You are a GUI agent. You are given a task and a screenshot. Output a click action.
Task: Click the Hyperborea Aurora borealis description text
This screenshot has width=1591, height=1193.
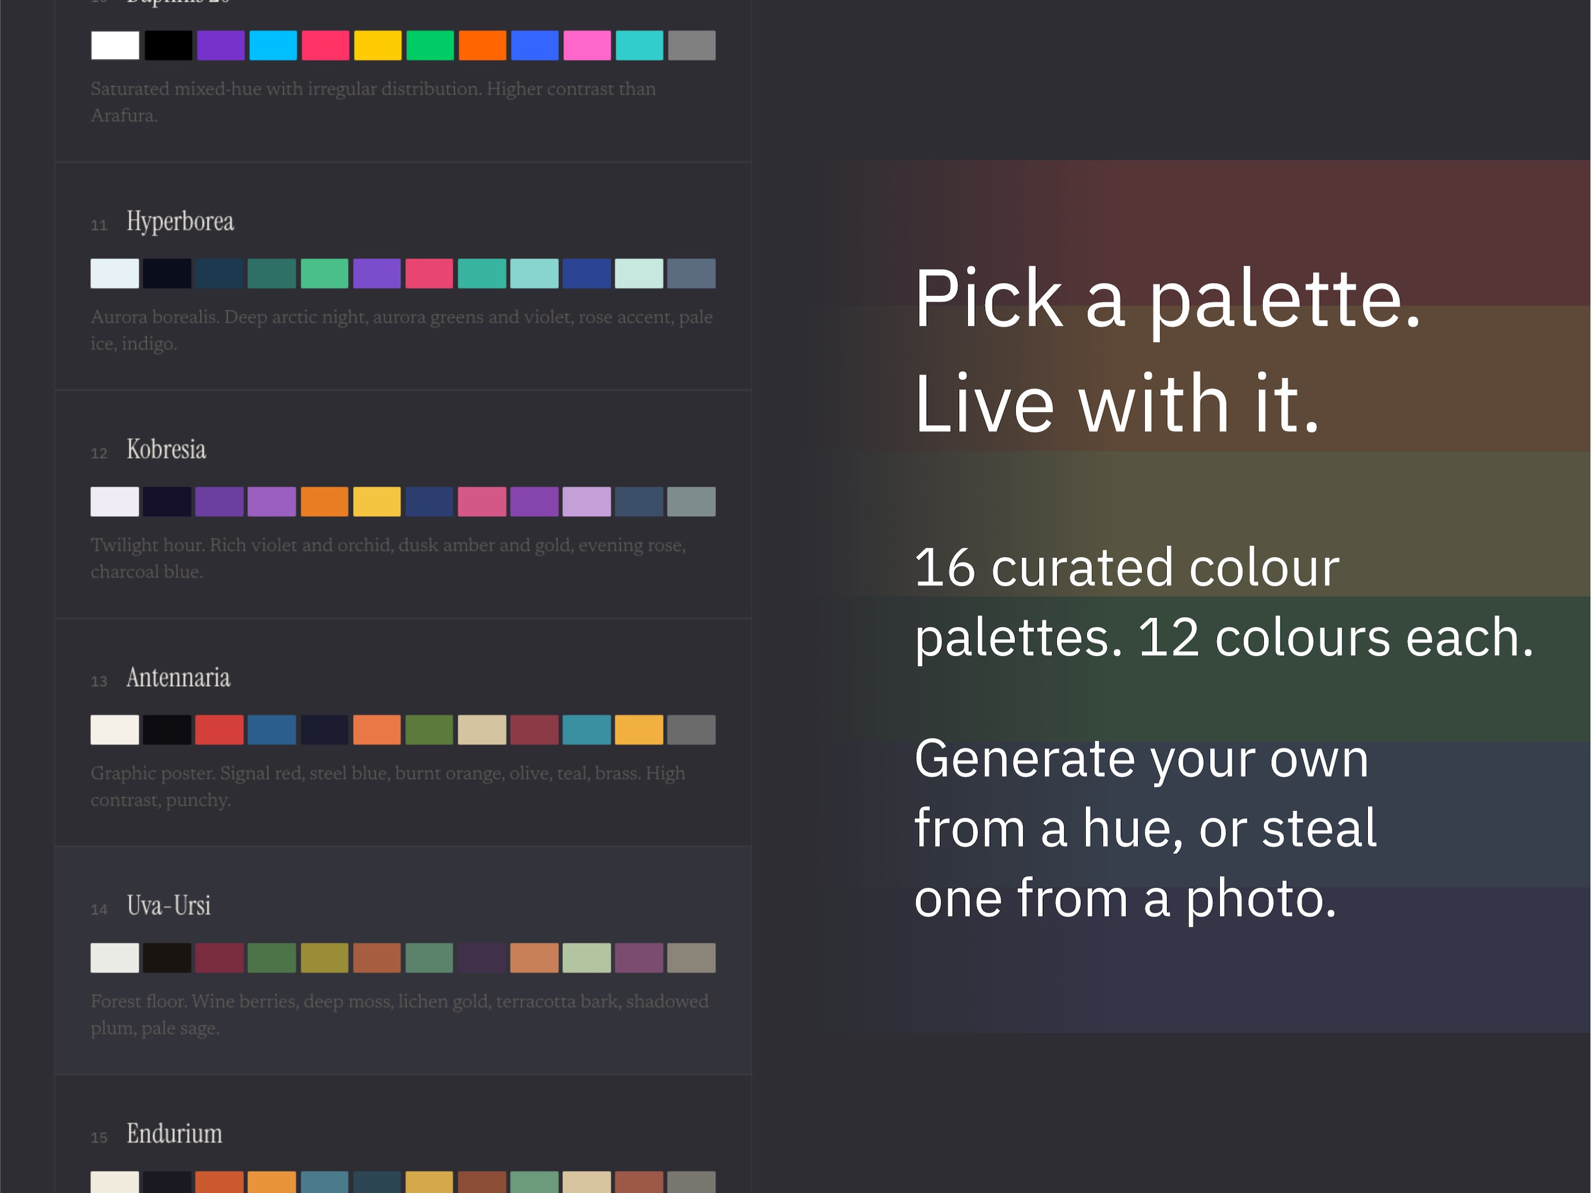point(401,330)
